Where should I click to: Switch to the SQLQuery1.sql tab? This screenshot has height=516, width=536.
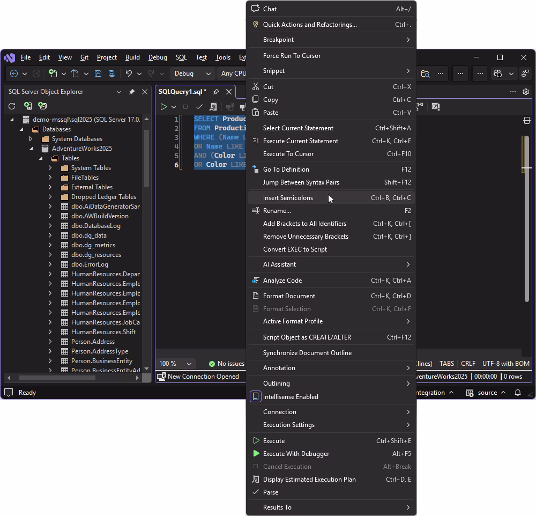pos(183,92)
